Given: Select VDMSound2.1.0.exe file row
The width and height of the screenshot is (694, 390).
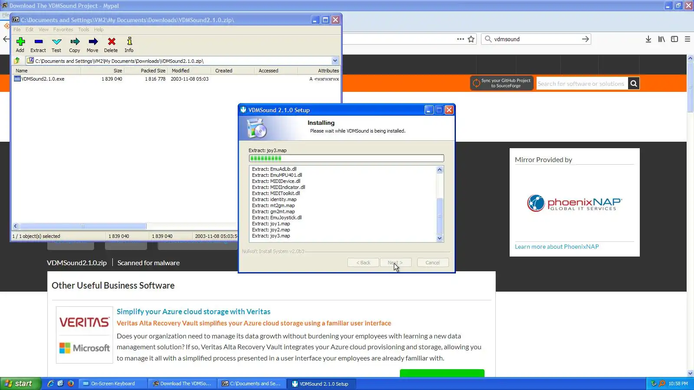Looking at the screenshot, I should (x=176, y=79).
